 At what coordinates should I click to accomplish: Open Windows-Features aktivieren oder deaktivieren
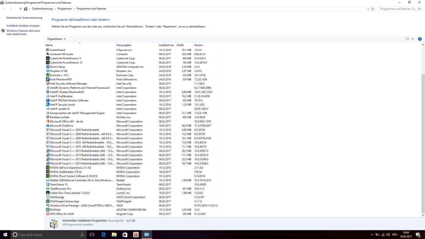point(23,32)
